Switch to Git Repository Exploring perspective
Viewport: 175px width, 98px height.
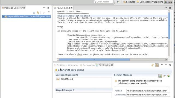coord(150,2)
